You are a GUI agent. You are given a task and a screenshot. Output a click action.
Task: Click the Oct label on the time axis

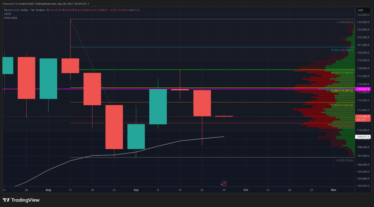pos(246,190)
